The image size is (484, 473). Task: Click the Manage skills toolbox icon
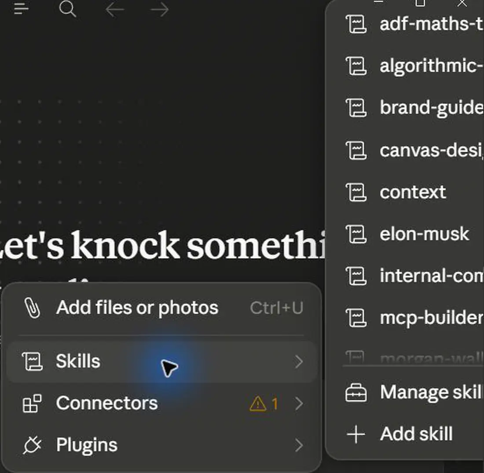click(356, 393)
